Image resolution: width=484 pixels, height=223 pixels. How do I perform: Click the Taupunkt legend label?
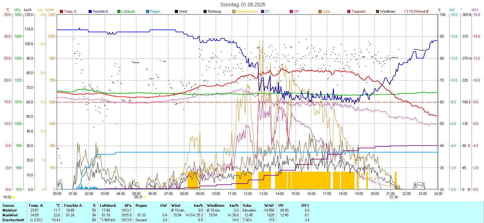coord(358,11)
